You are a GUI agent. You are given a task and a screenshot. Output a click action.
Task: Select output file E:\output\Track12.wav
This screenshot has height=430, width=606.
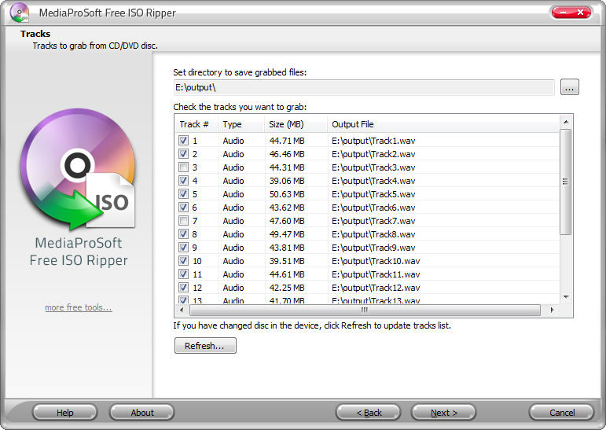click(376, 288)
